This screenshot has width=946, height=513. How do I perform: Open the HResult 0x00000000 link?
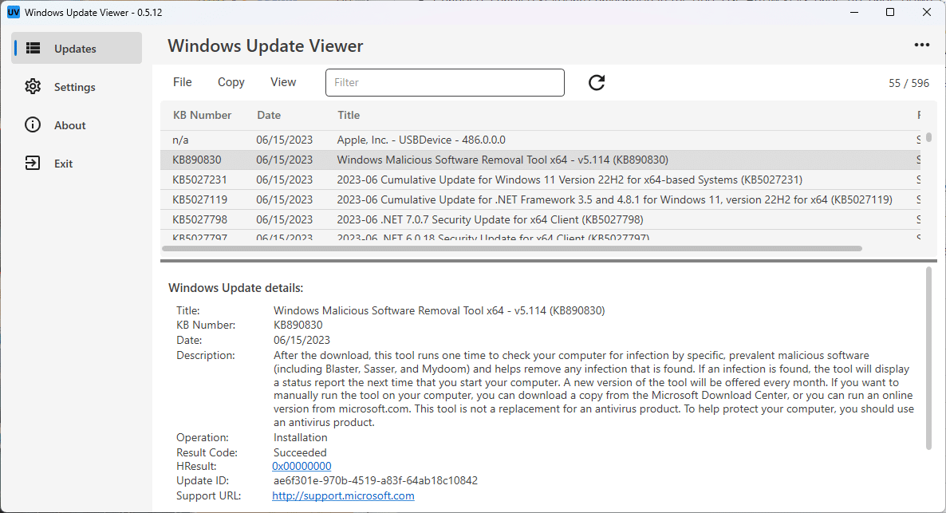pyautogui.click(x=302, y=466)
